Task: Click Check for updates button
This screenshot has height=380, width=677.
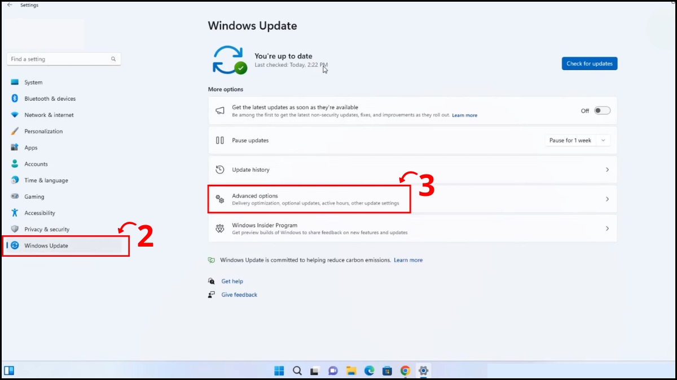Action: click(x=590, y=64)
